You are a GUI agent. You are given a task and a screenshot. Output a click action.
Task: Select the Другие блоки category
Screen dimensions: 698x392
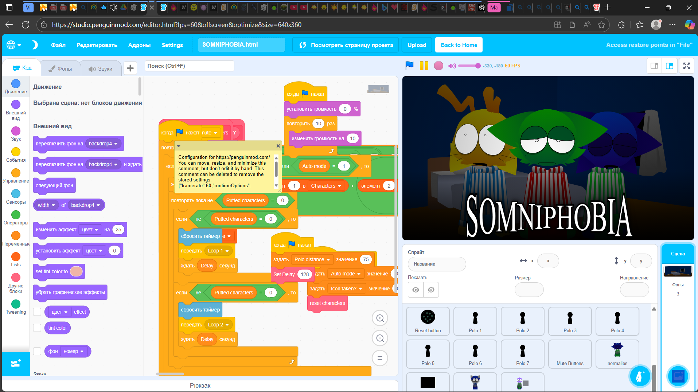click(16, 283)
